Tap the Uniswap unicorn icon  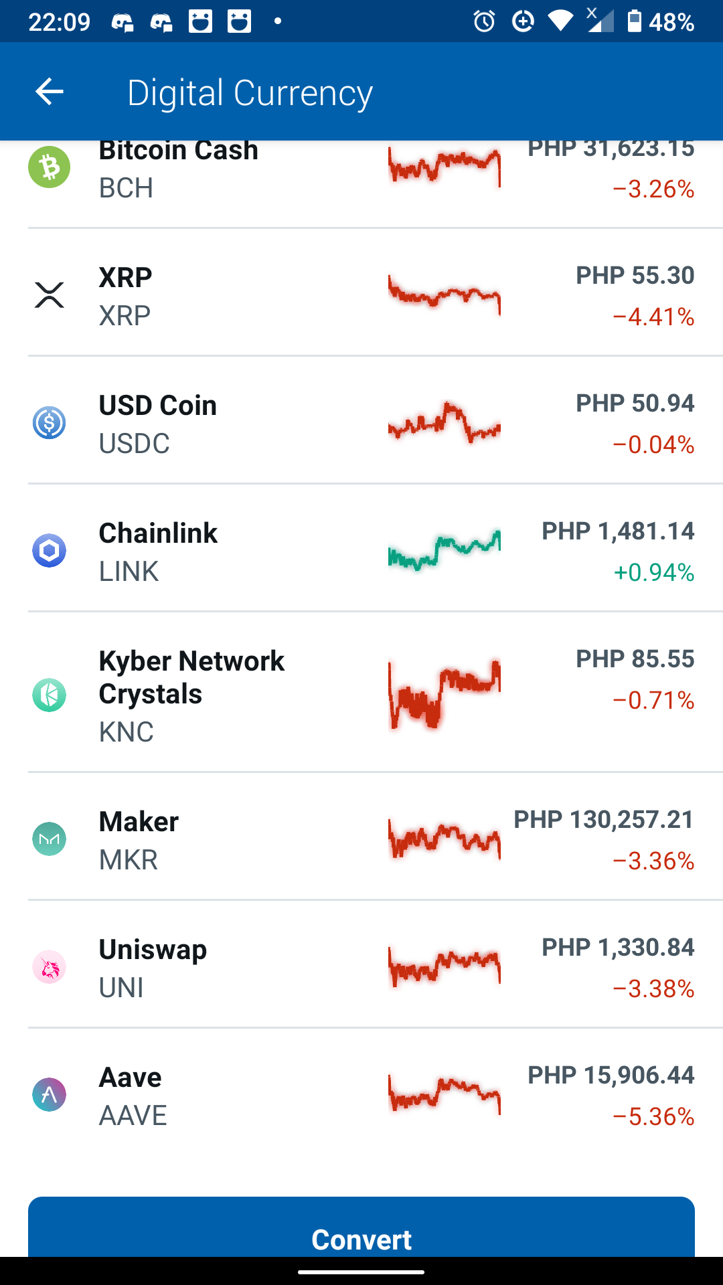click(x=50, y=967)
